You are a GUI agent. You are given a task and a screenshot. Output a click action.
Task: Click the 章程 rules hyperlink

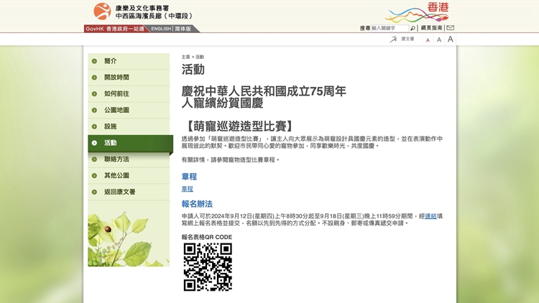point(187,189)
